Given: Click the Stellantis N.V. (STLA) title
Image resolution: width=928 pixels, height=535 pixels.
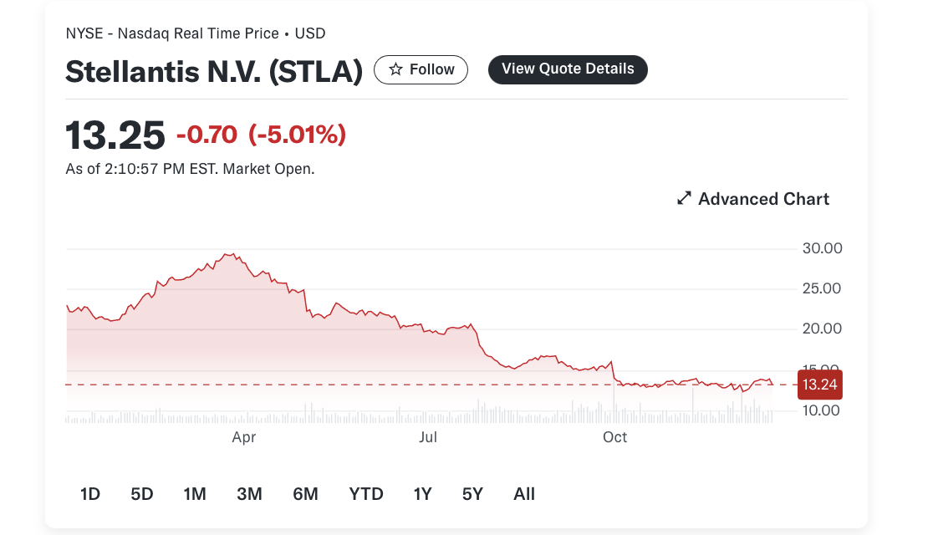Looking at the screenshot, I should click(214, 72).
